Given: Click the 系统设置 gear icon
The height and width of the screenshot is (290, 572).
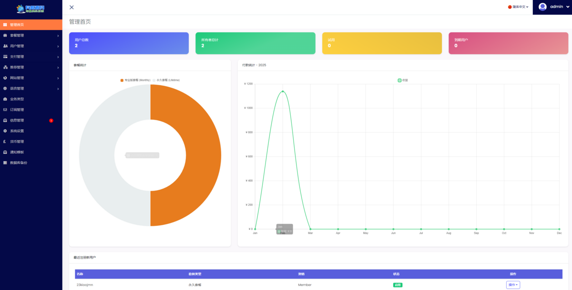Looking at the screenshot, I should pos(5,131).
